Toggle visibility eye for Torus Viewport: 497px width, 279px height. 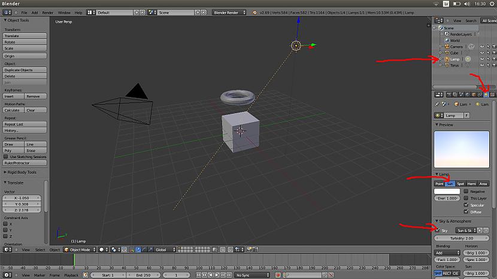482,65
